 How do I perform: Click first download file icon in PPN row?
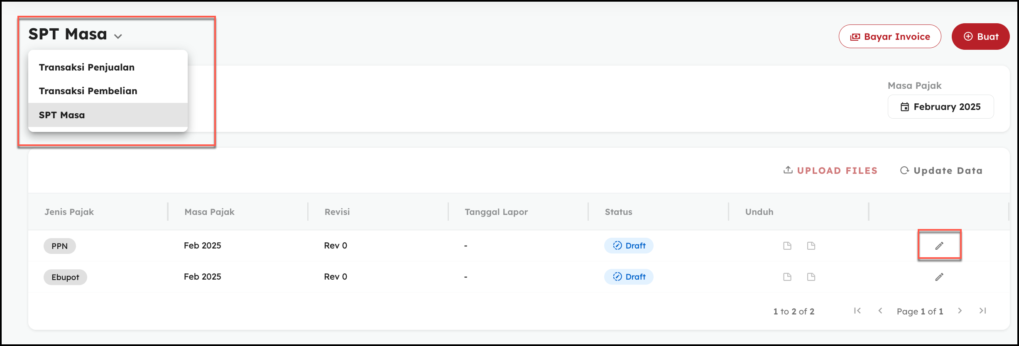pos(787,246)
